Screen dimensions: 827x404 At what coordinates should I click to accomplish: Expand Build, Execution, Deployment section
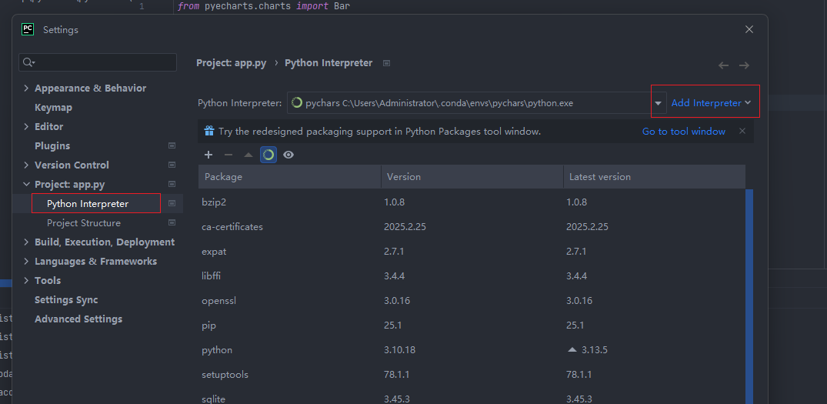click(26, 242)
